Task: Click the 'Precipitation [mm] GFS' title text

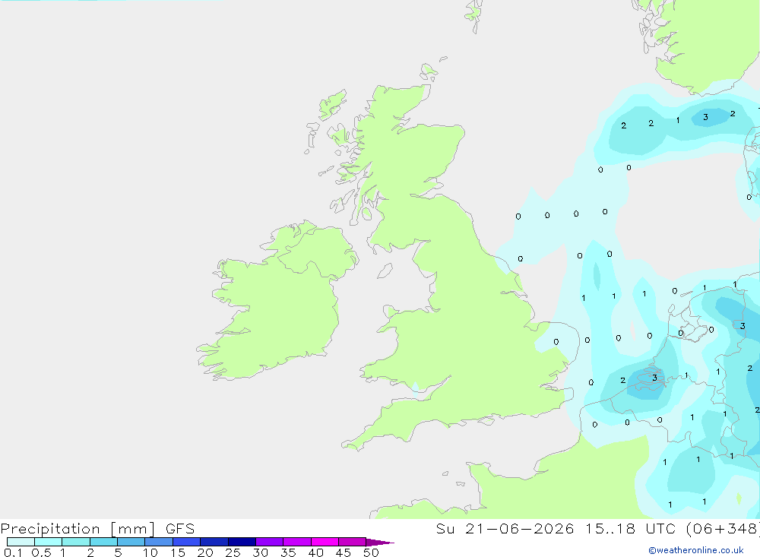Action: (x=97, y=529)
